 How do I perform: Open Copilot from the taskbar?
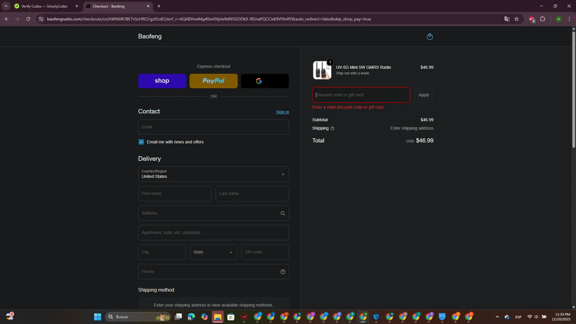(205, 317)
